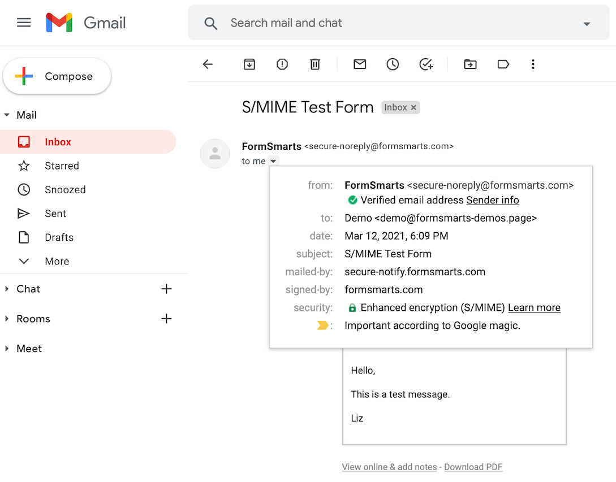616x482 pixels.
Task: Create a new room with plus icon
Action: point(166,318)
